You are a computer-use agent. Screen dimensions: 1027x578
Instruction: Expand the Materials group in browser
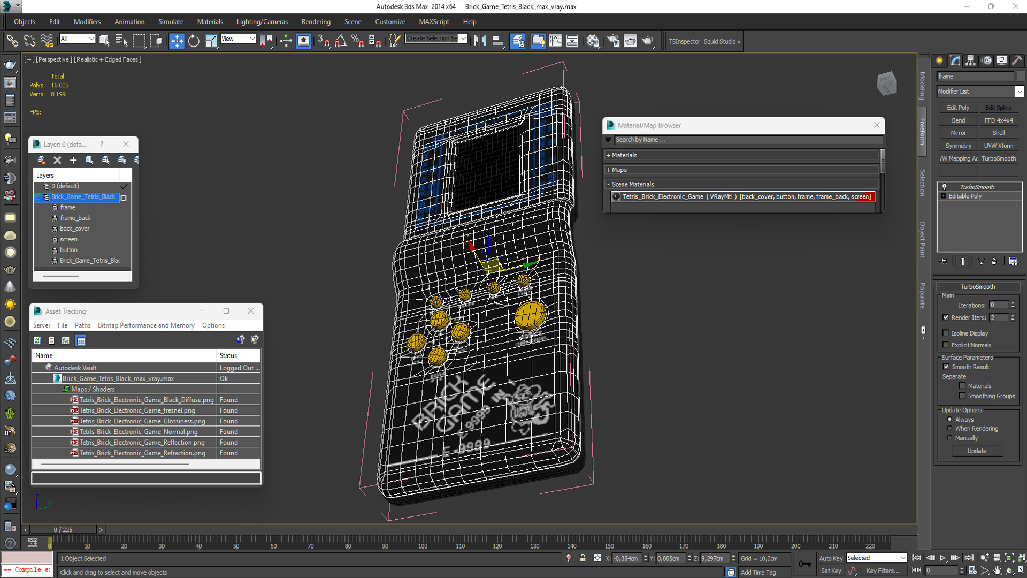point(742,155)
